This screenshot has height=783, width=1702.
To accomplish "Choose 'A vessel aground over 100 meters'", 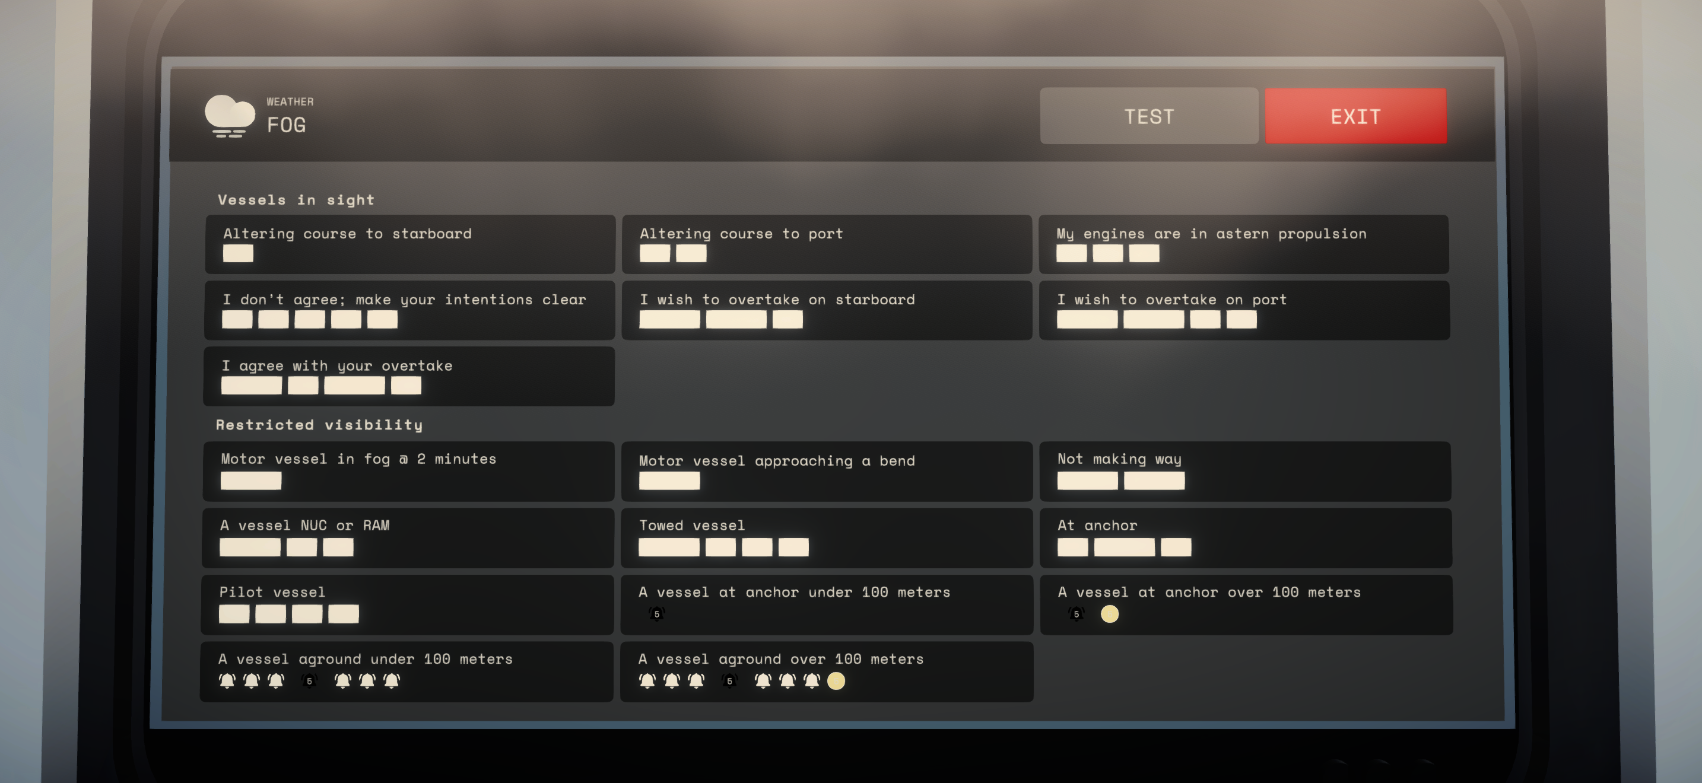I will (827, 672).
